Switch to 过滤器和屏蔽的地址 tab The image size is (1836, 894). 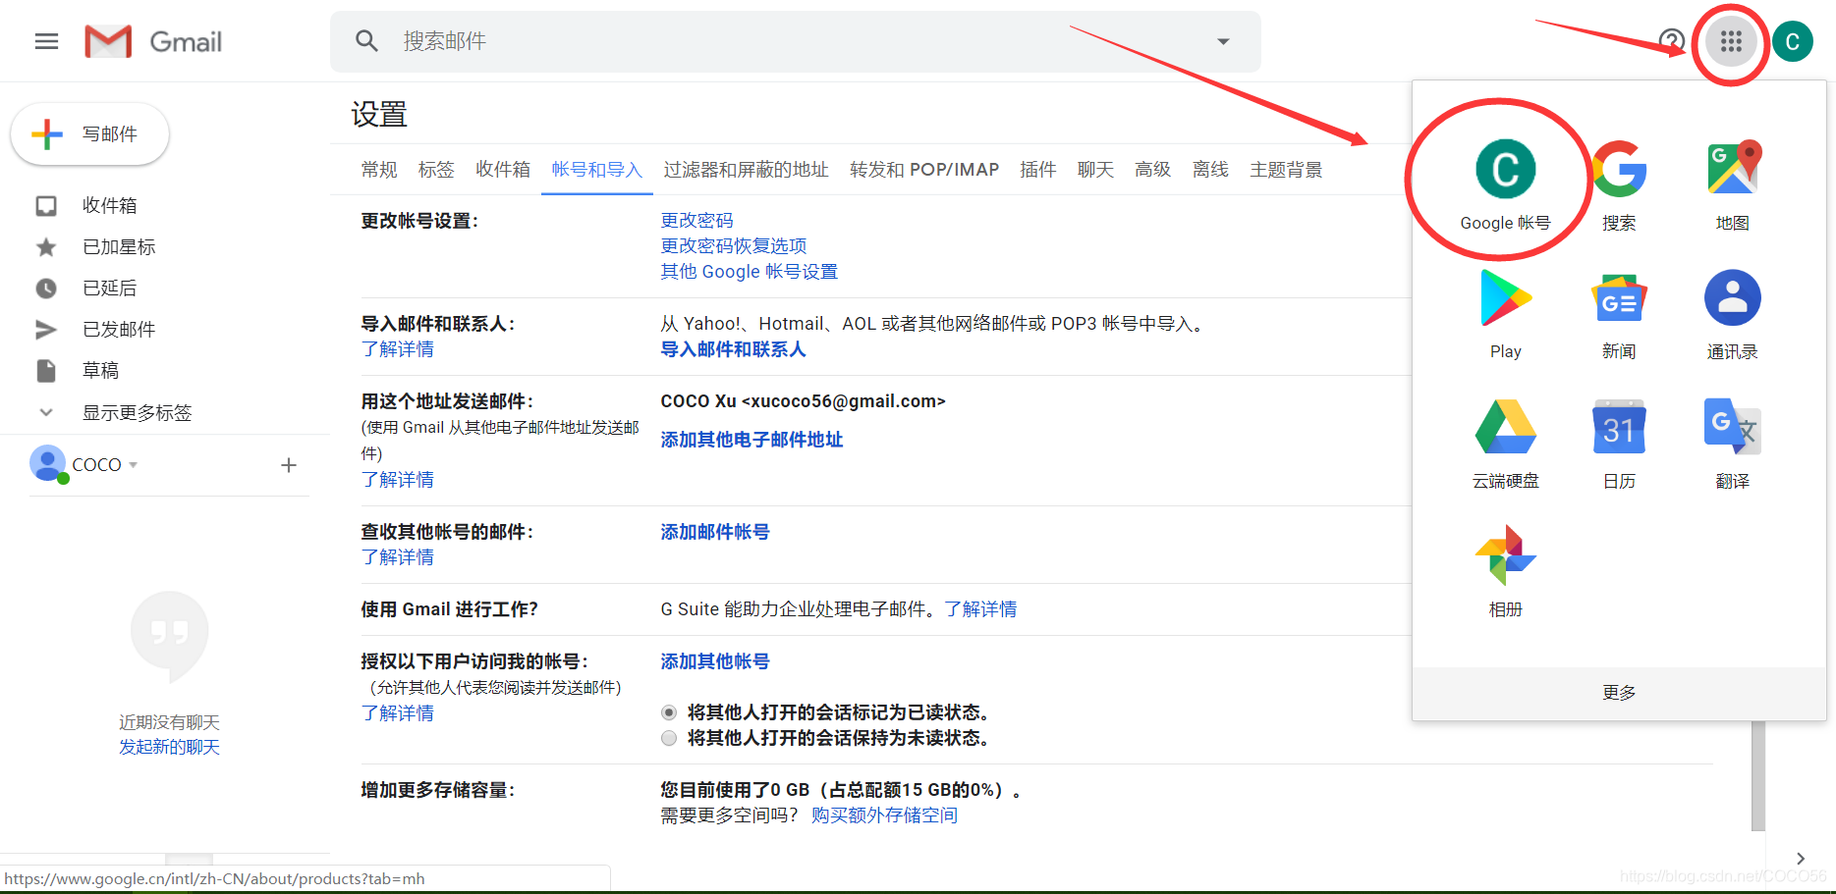tap(746, 170)
